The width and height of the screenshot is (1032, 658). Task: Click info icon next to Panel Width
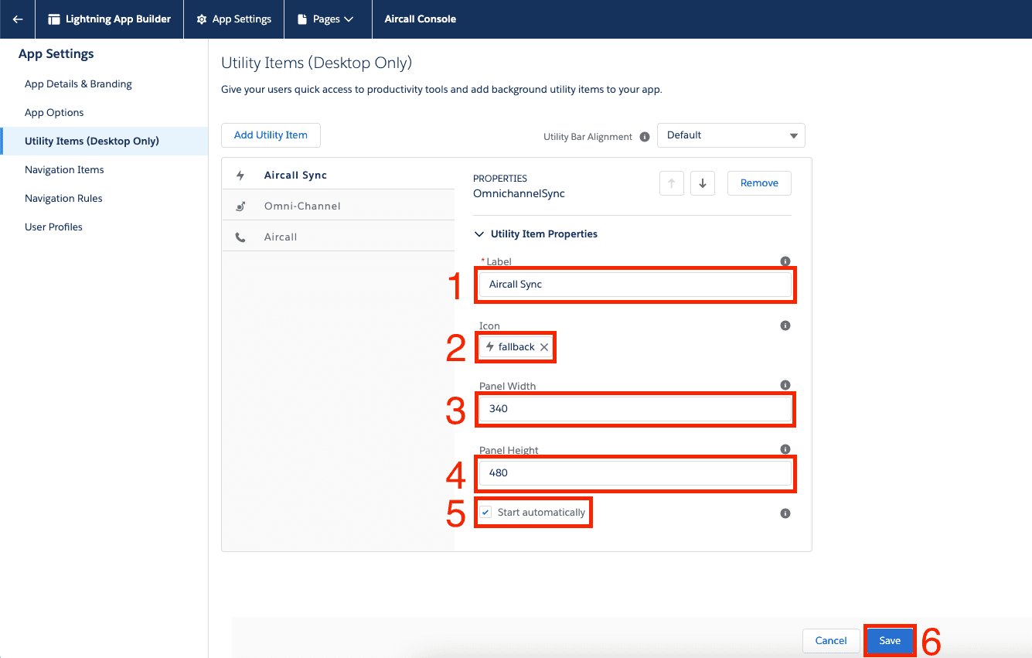(785, 385)
